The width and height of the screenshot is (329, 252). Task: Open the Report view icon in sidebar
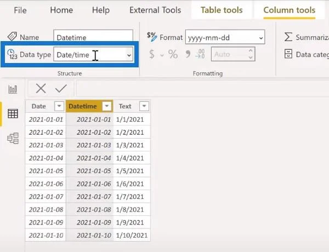pos(13,89)
